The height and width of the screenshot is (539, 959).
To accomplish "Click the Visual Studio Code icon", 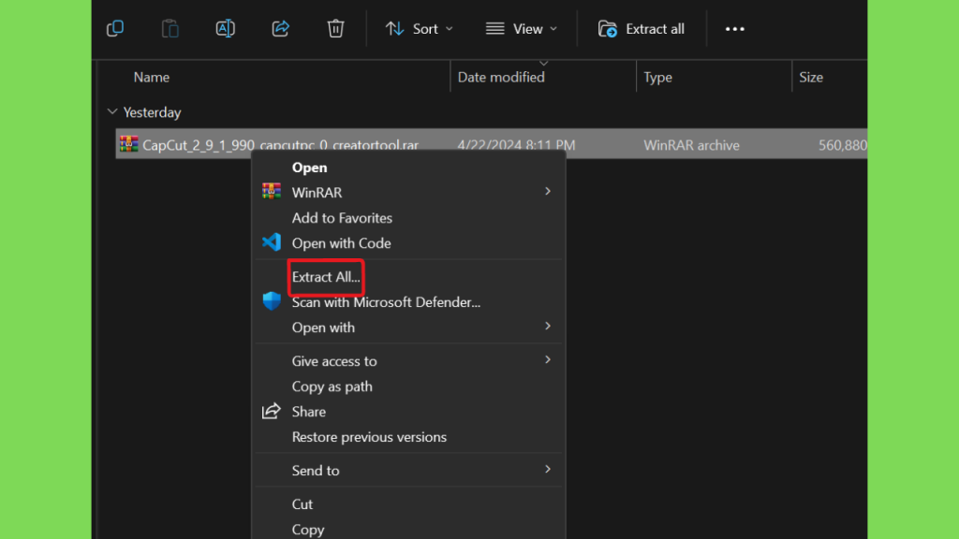I will point(272,242).
